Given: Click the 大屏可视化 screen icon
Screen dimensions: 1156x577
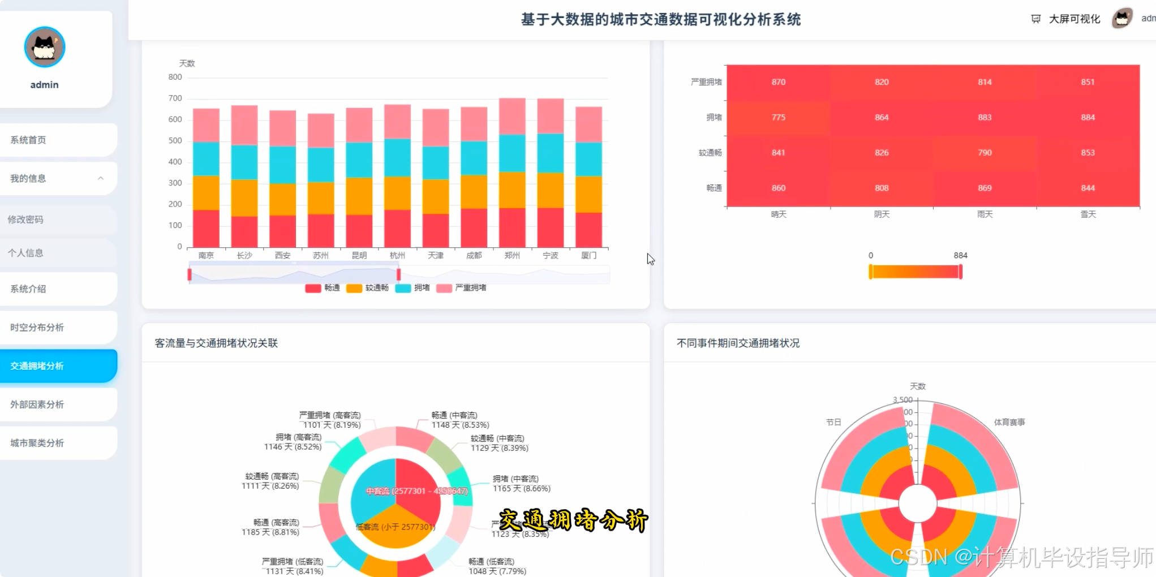Looking at the screenshot, I should (x=1035, y=19).
